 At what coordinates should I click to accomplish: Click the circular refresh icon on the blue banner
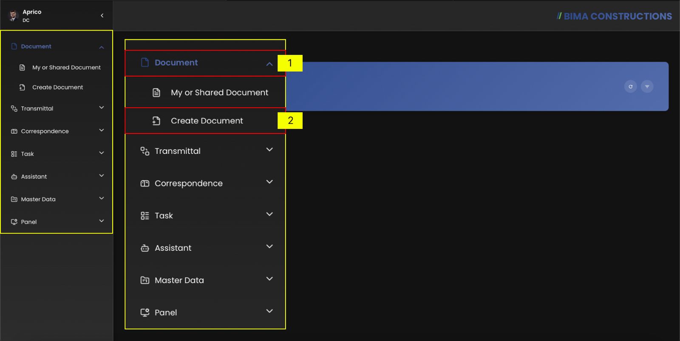pyautogui.click(x=630, y=87)
